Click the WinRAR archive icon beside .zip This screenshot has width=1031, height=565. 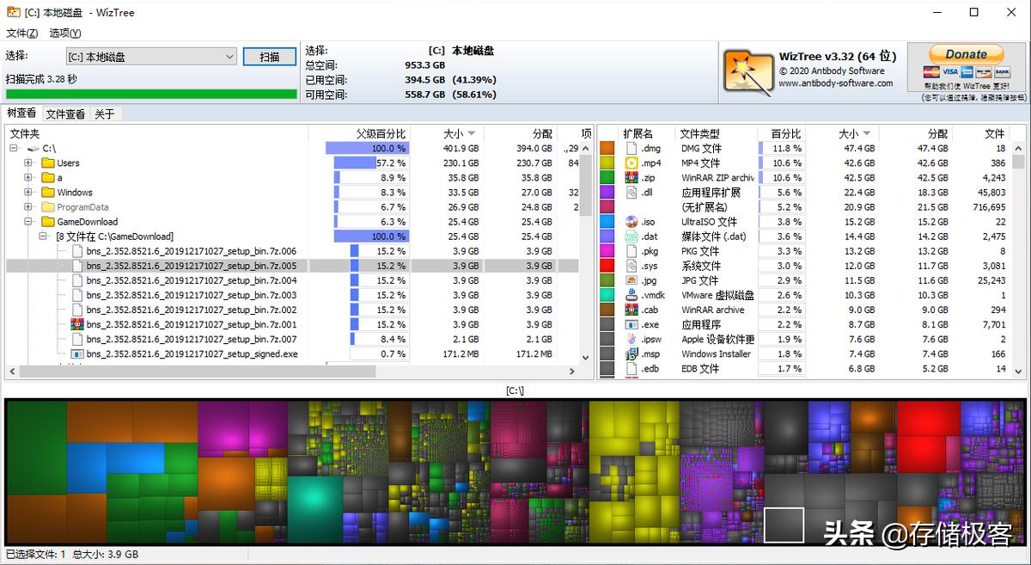coord(630,177)
